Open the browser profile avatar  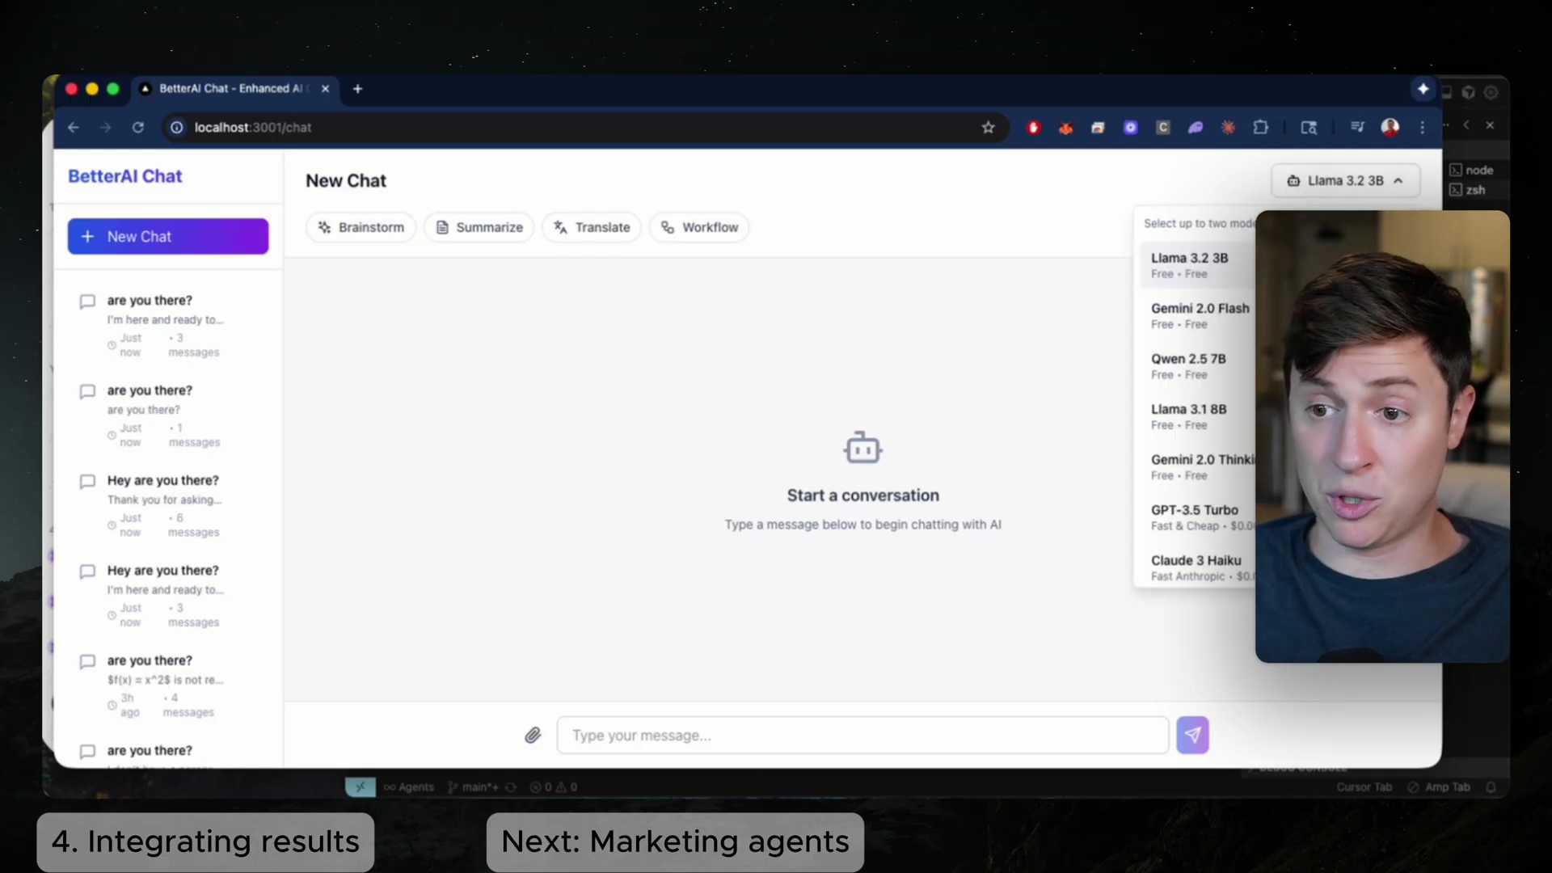pyautogui.click(x=1390, y=128)
